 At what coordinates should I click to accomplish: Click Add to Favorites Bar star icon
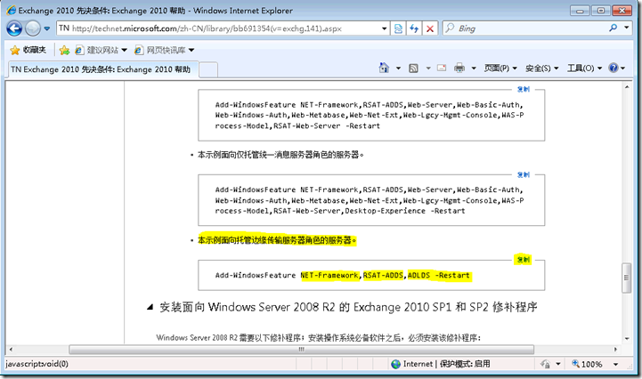tap(64, 50)
